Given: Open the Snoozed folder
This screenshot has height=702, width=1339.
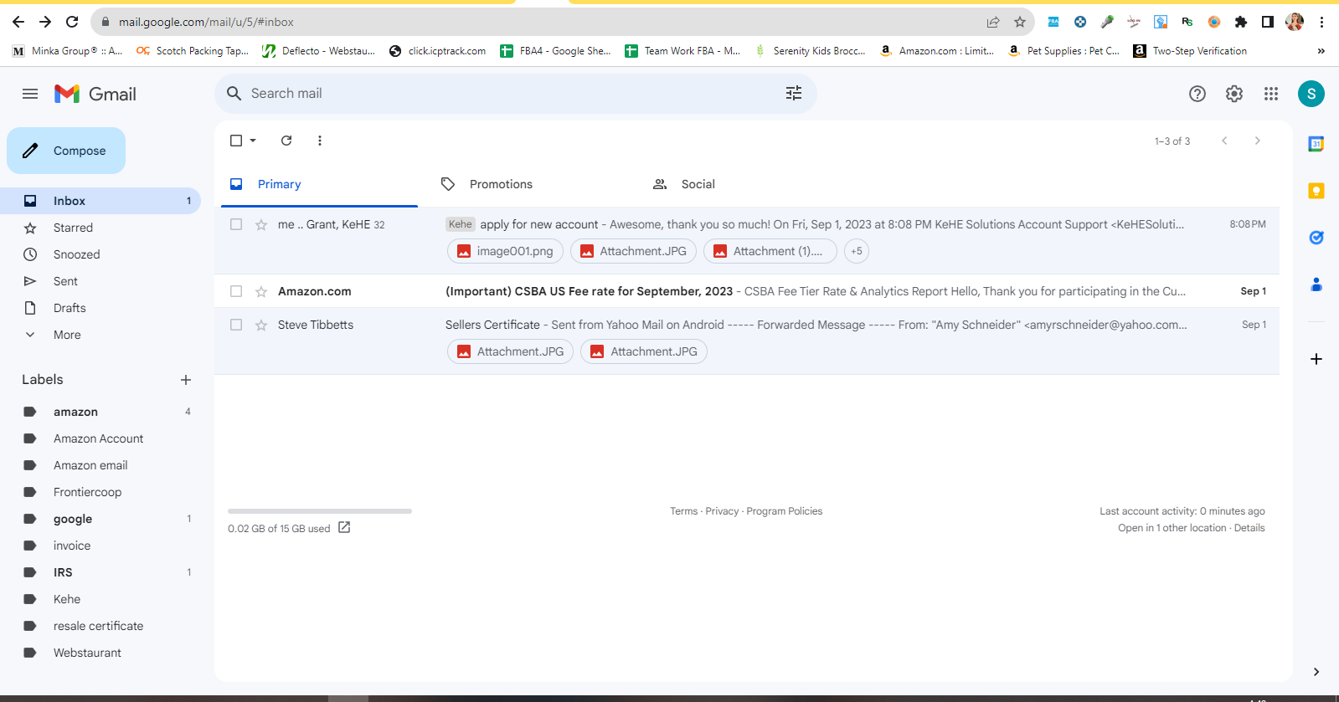Looking at the screenshot, I should point(100,254).
